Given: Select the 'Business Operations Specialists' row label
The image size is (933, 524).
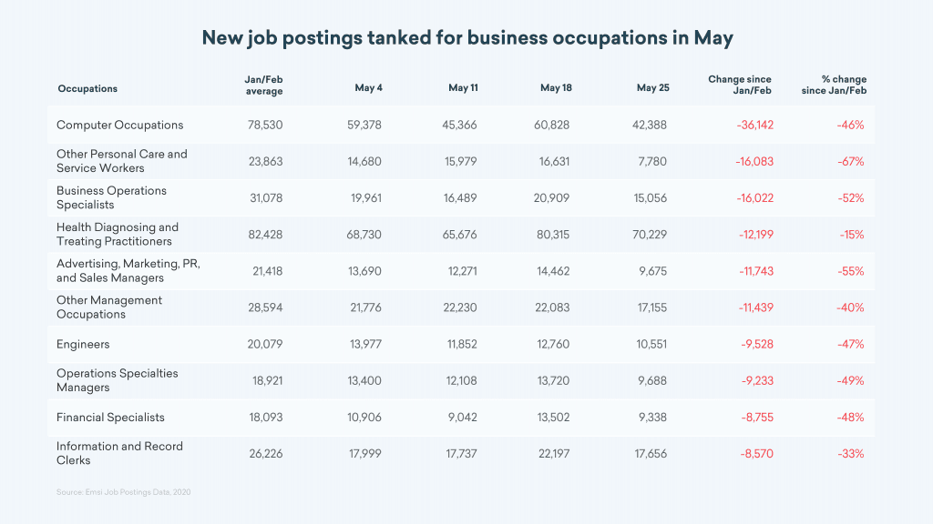Looking at the screenshot, I should click(111, 197).
